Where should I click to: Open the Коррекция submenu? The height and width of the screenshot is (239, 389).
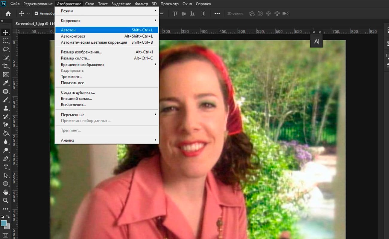click(107, 21)
